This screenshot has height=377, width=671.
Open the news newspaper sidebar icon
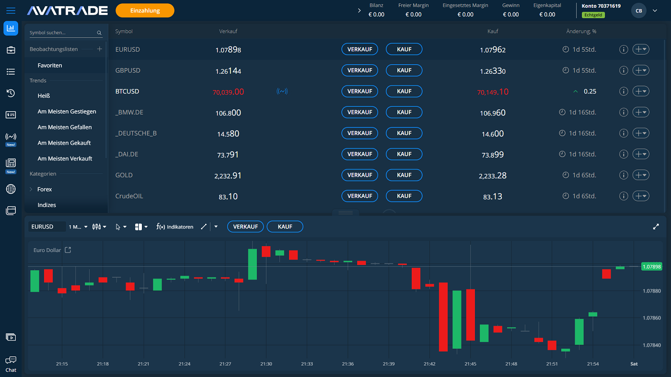(11, 163)
